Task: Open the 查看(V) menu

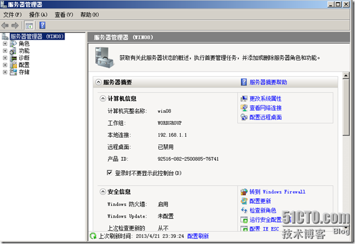Action: (x=64, y=15)
